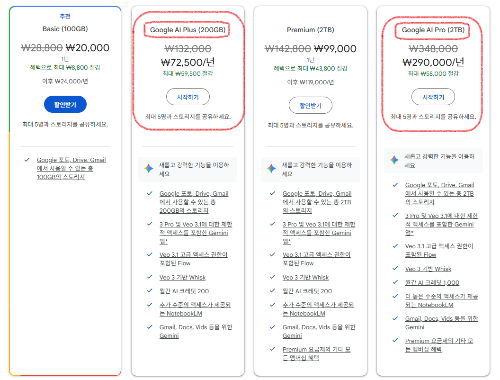Click Basic (100GB) plan title
500x380 pixels.
pos(65,29)
